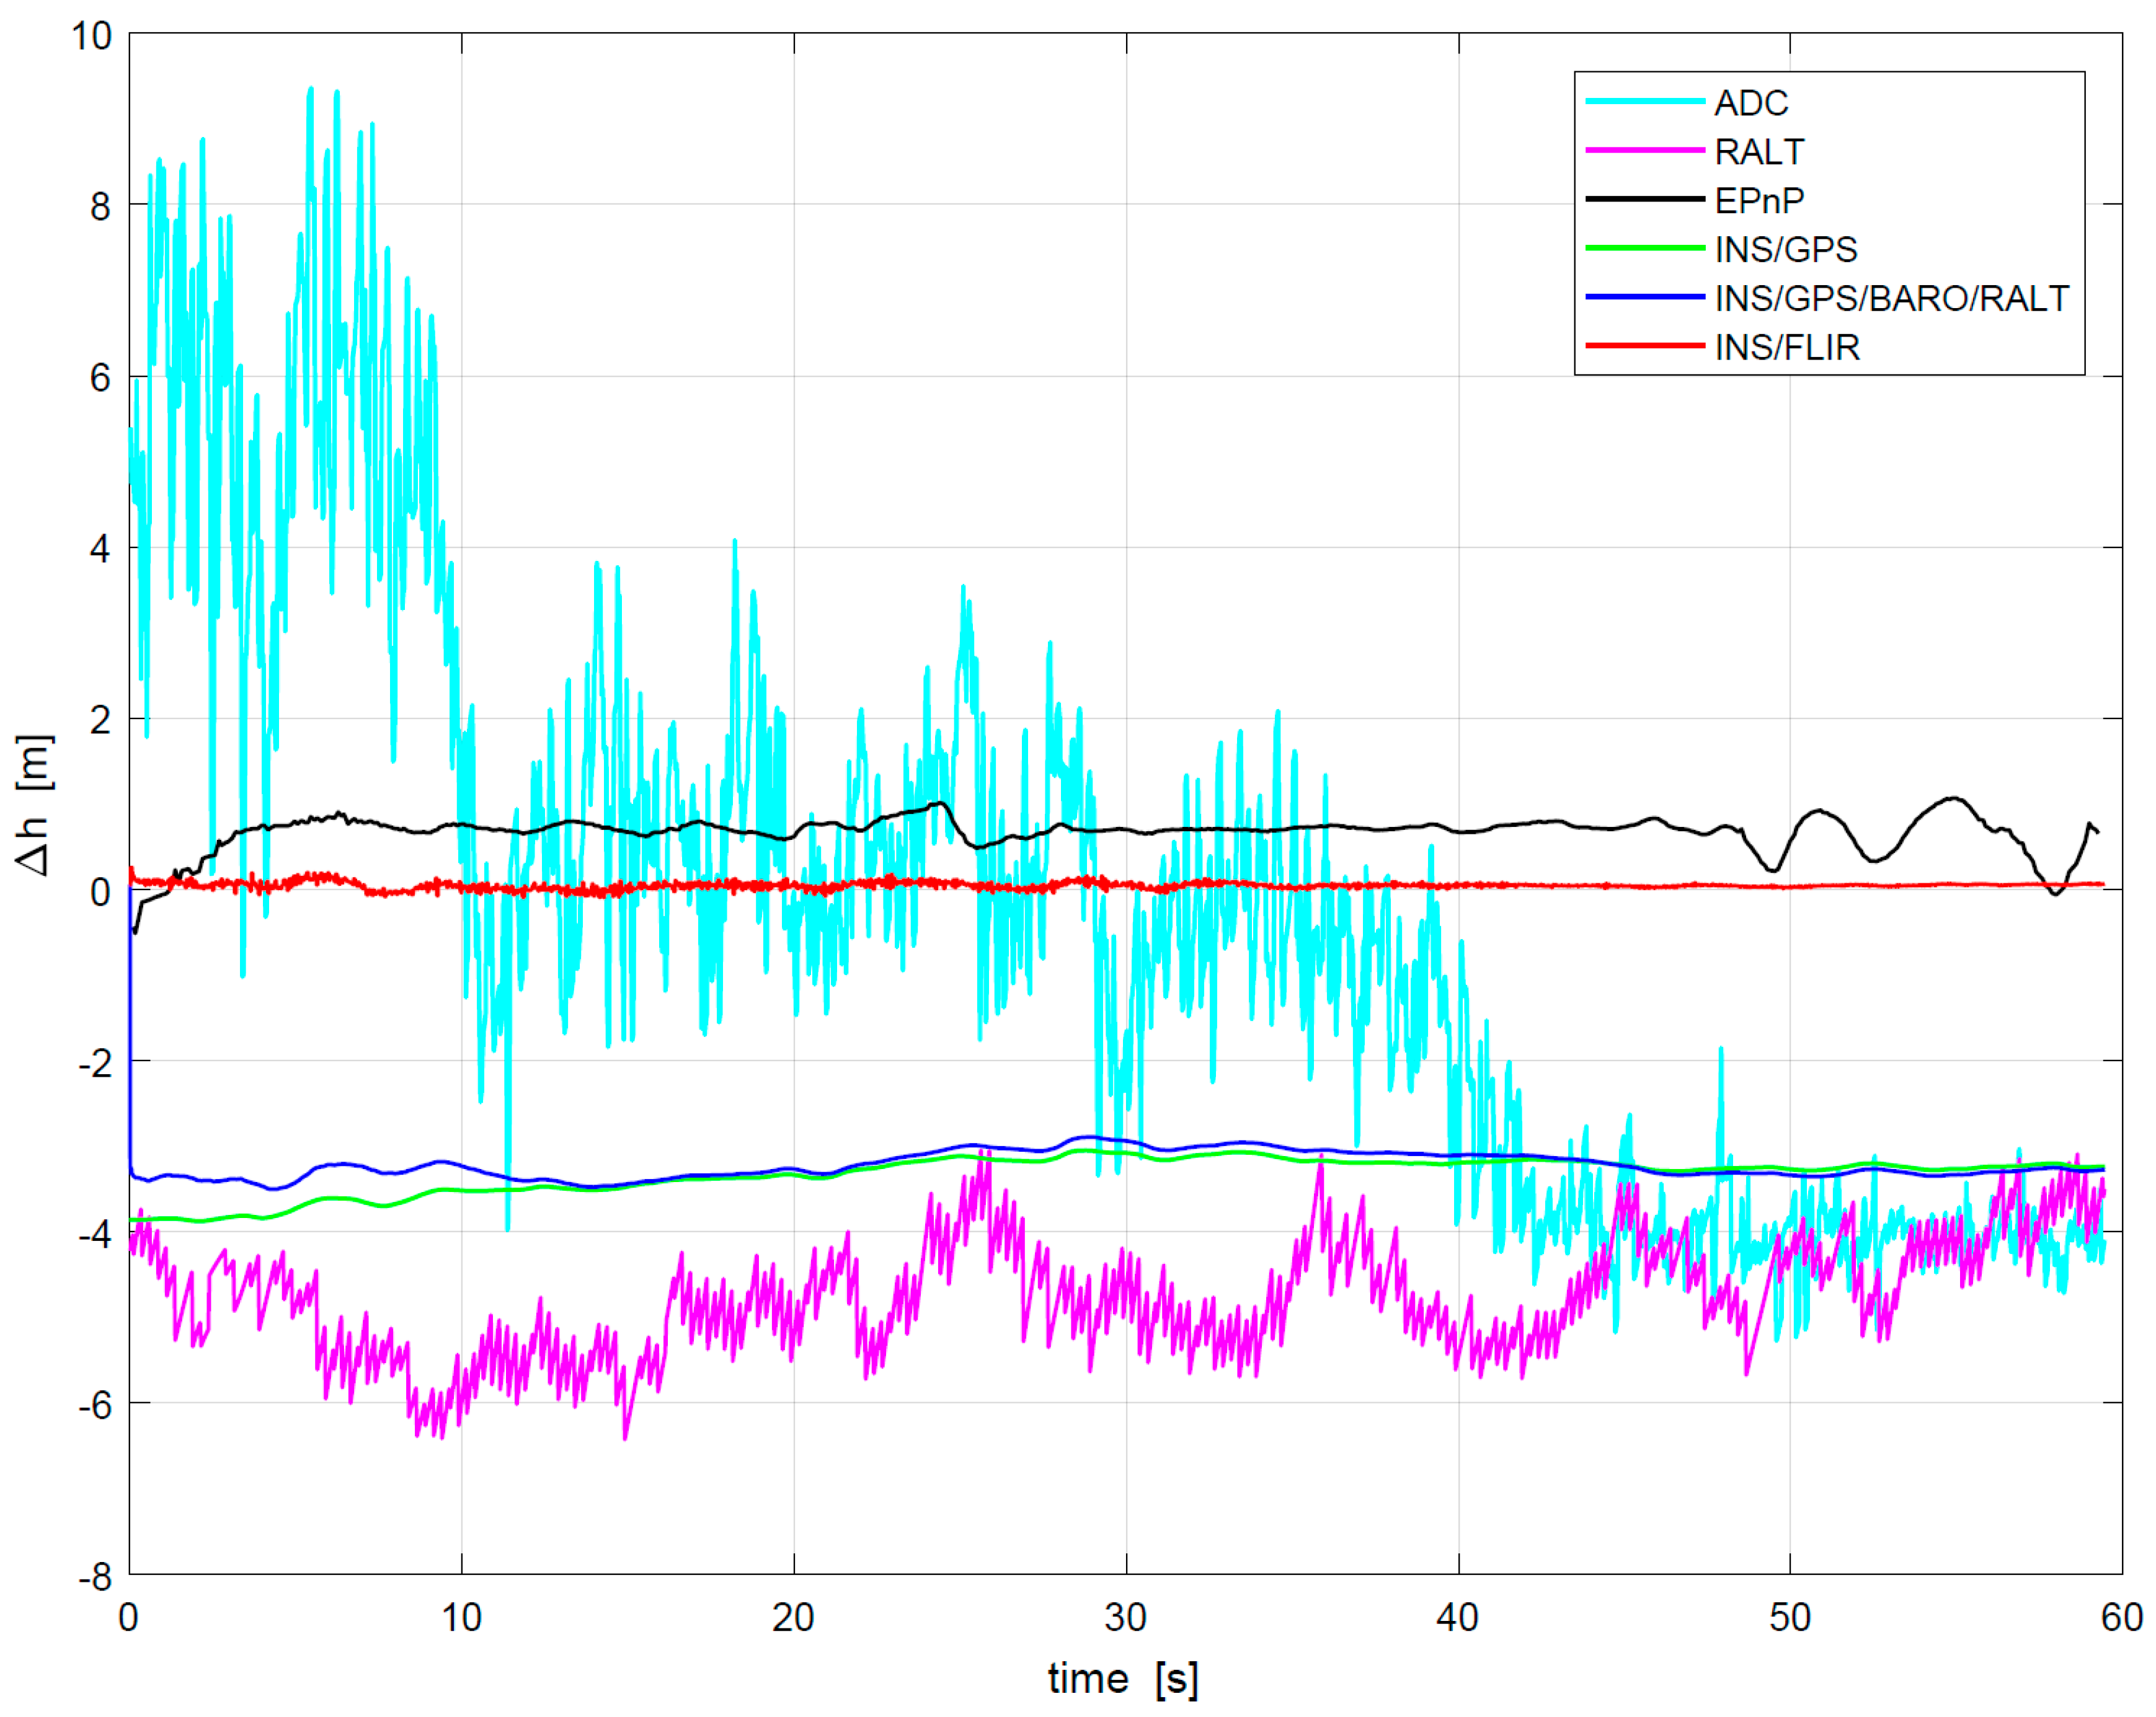Screen dimensions: 2156x1717
Task: Click the y-axis label 'Δh [m]'
Action: [33, 805]
